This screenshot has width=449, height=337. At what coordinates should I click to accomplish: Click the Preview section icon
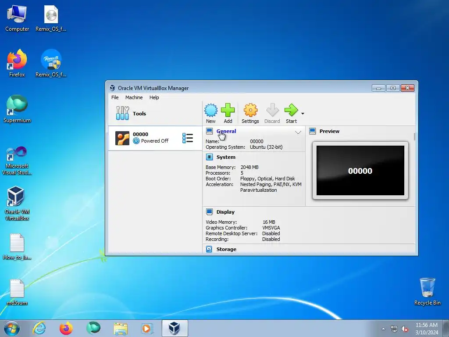[312, 131]
